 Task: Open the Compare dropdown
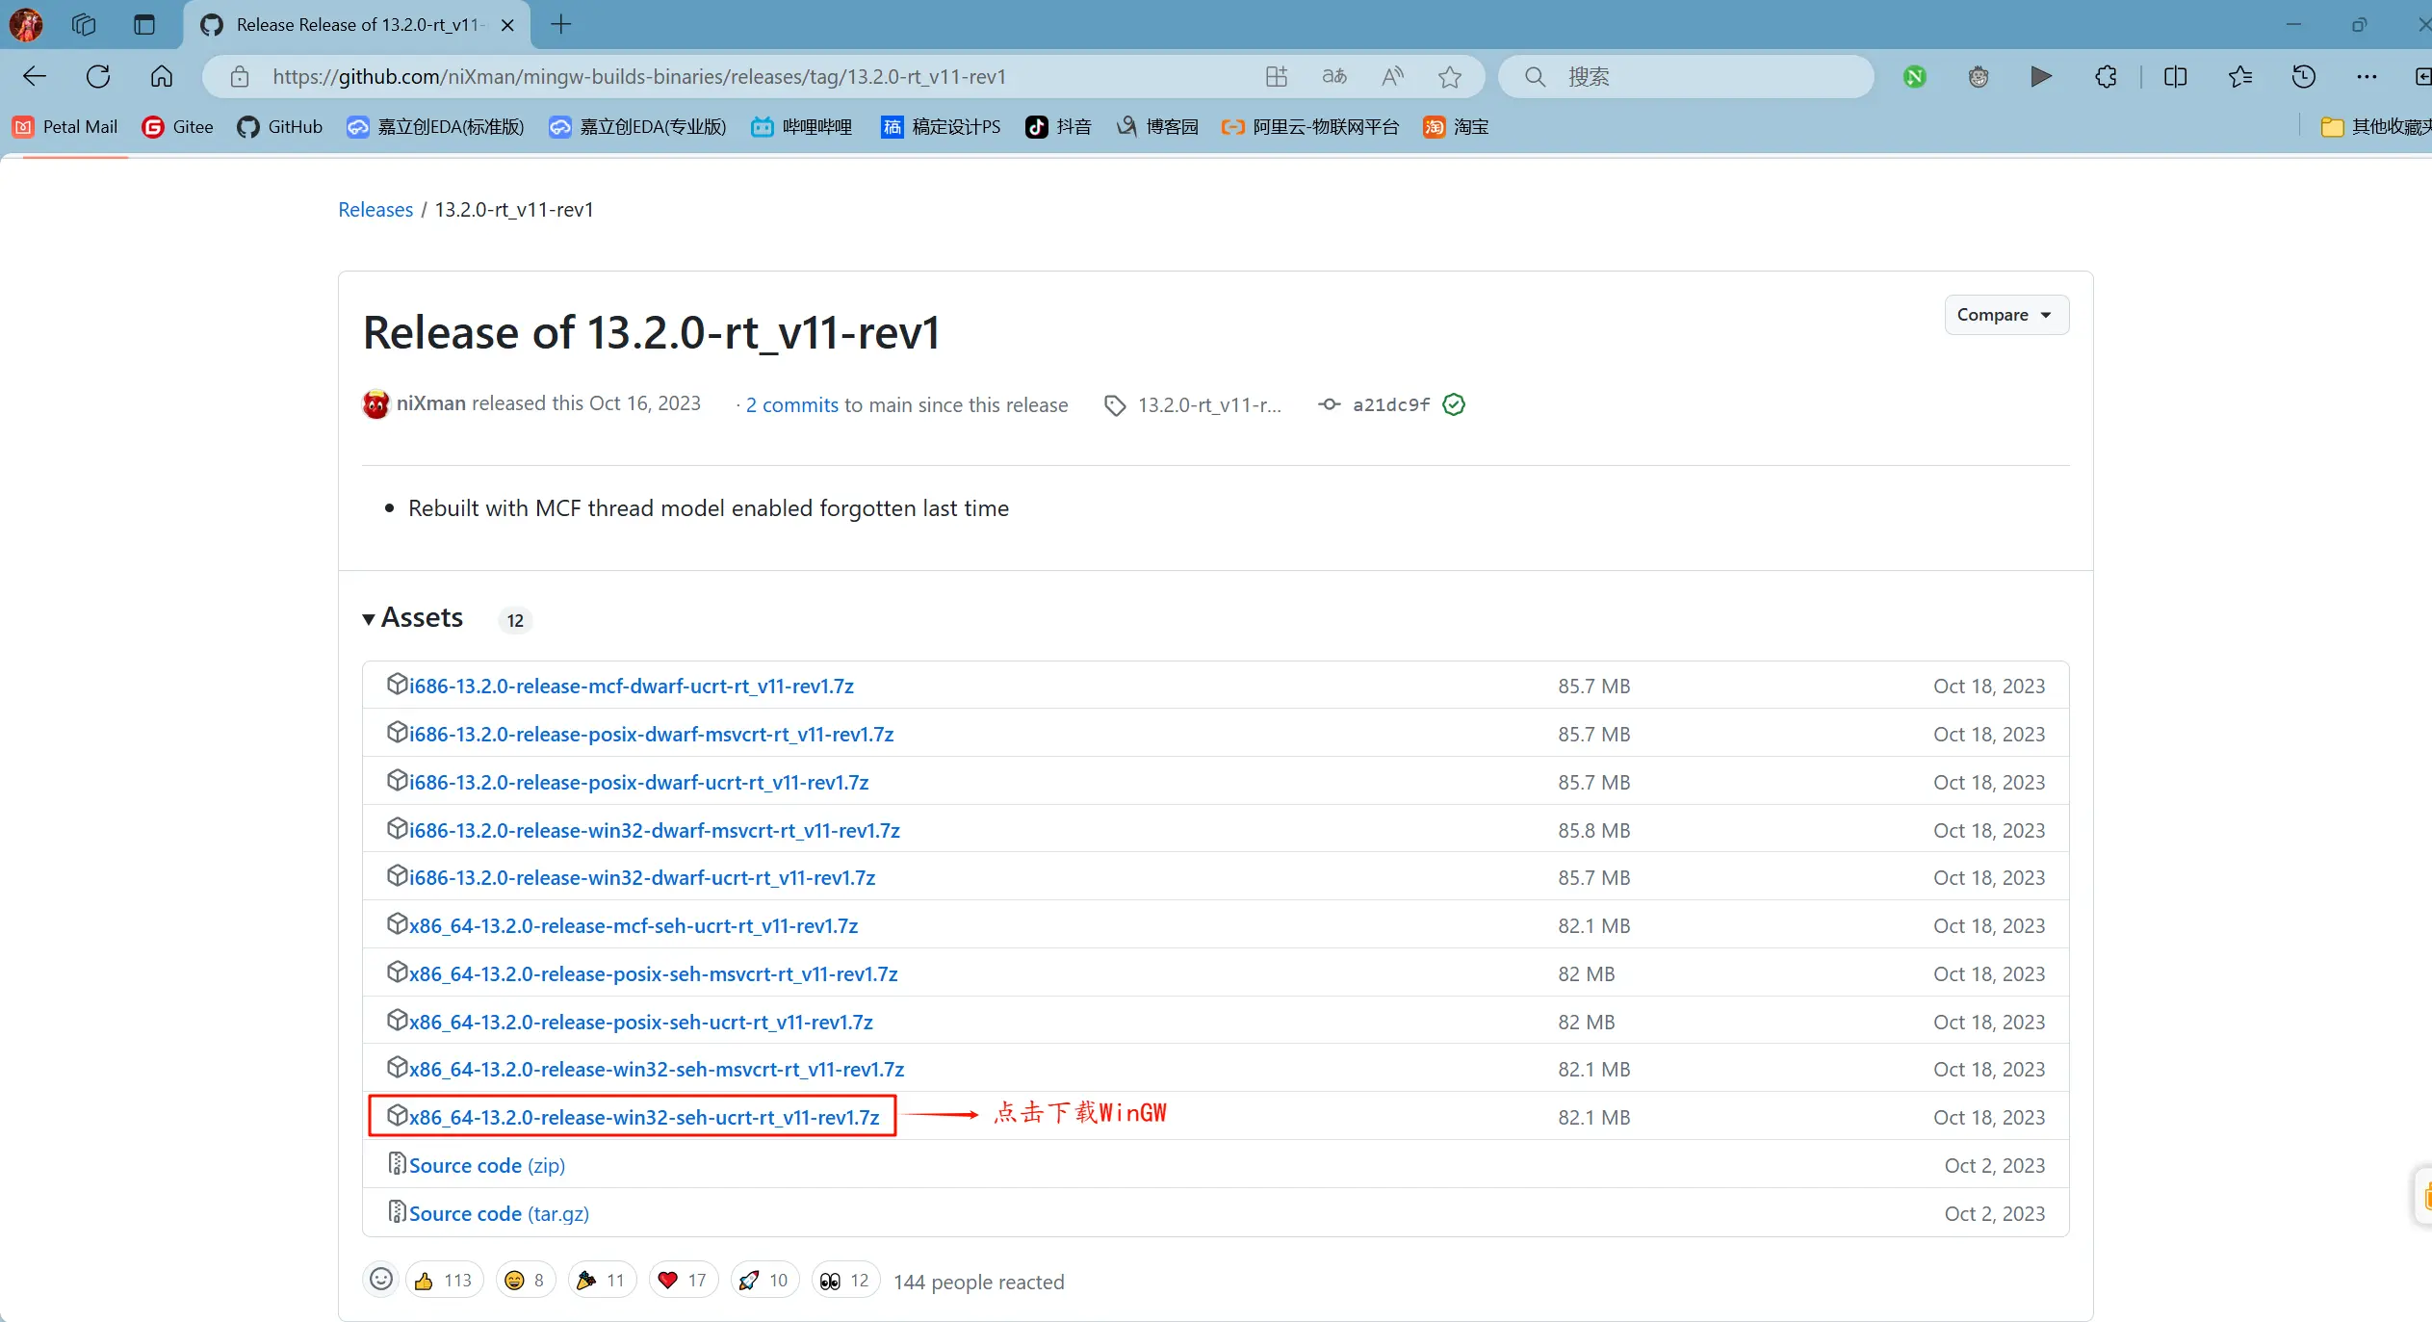click(x=2006, y=315)
